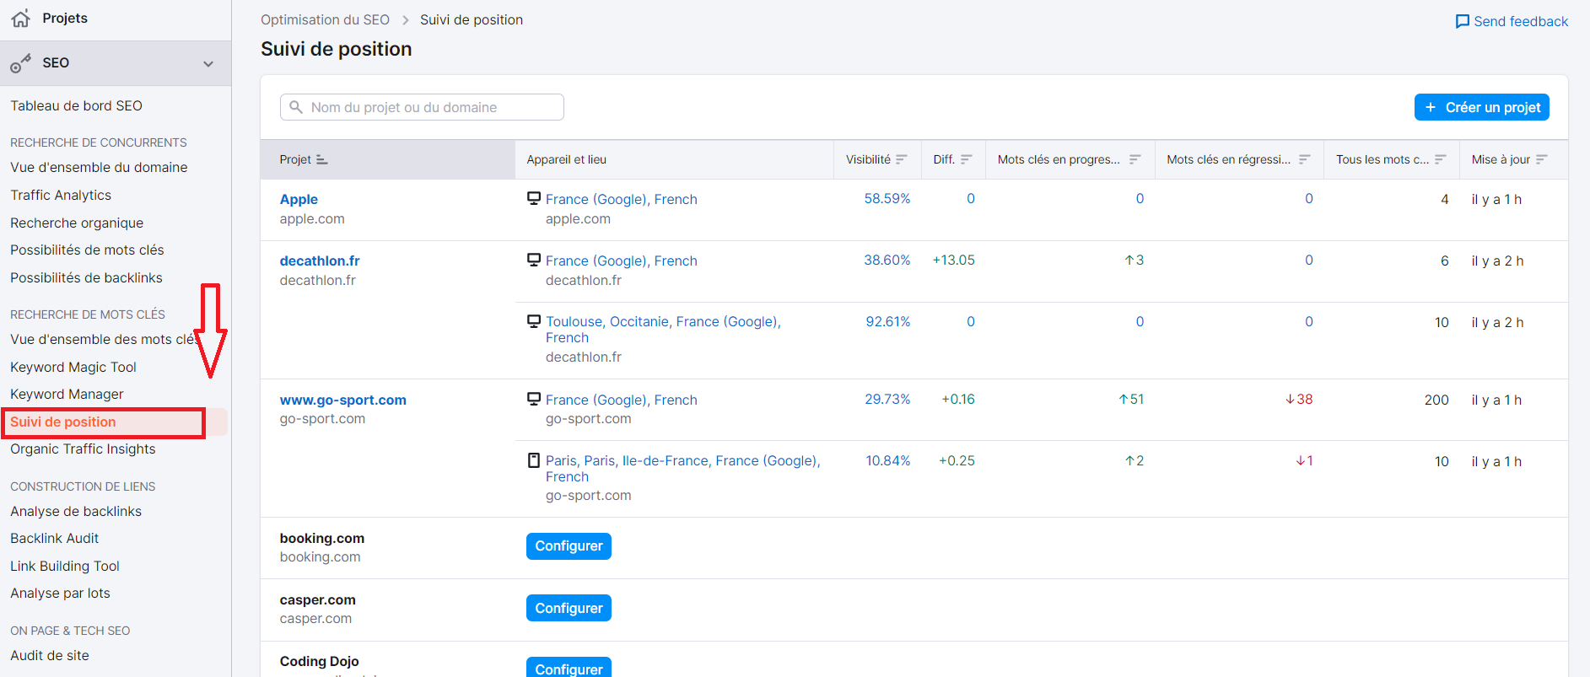The width and height of the screenshot is (1590, 677).
Task: Click desktop icon in Apple row
Action: 534,198
